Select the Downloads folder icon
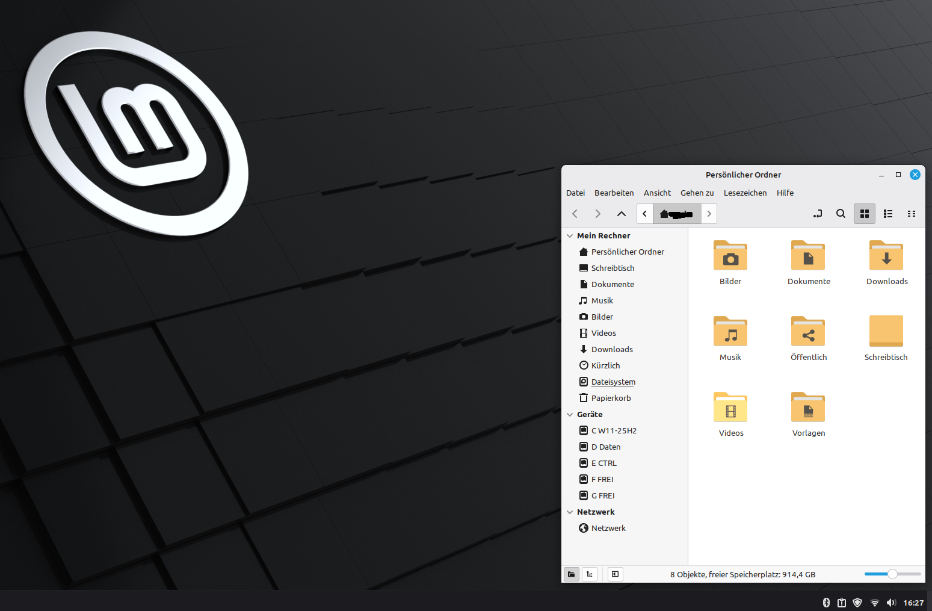Viewport: 932px width, 611px height. coord(886,256)
